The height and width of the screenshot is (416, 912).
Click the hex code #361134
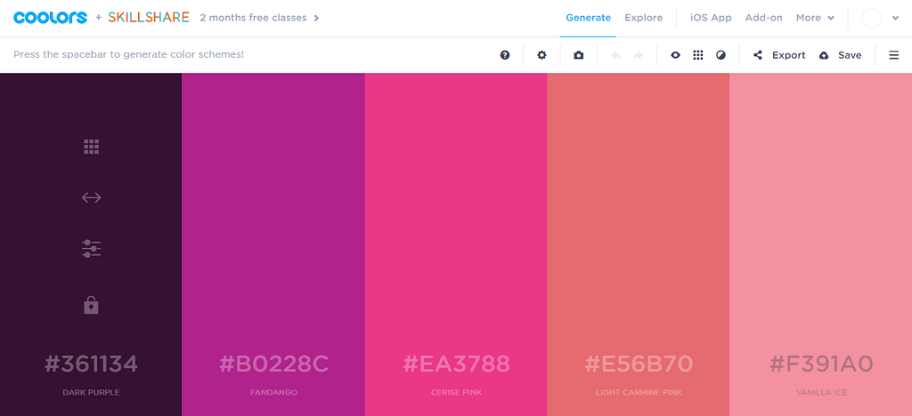click(92, 364)
